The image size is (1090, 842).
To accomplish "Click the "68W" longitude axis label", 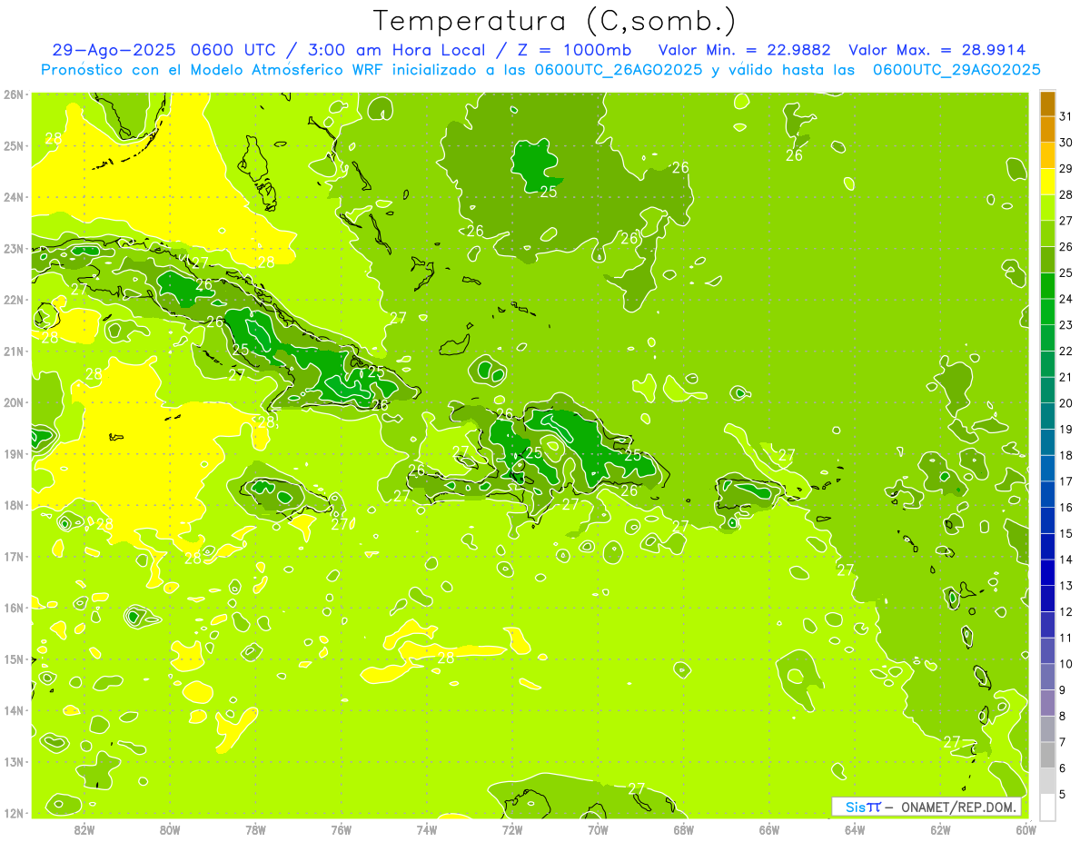I will click(x=683, y=829).
